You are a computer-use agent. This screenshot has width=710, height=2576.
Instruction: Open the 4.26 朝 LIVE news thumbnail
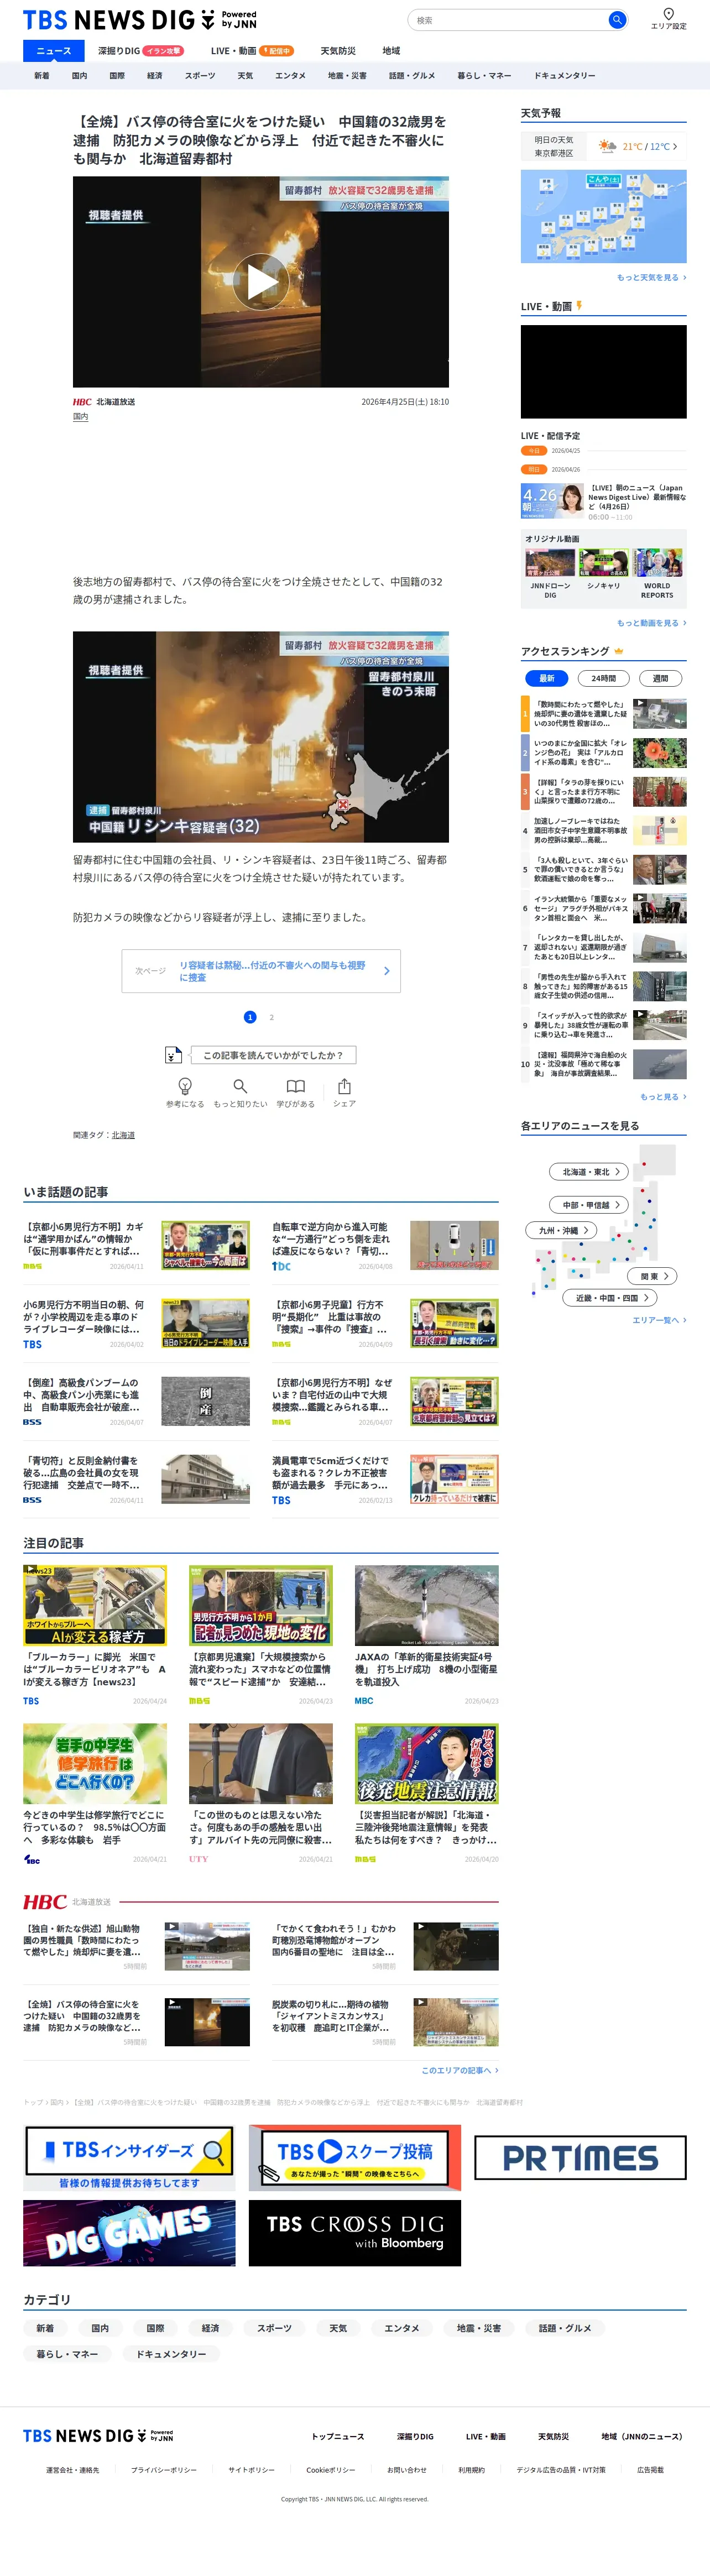pos(552,501)
